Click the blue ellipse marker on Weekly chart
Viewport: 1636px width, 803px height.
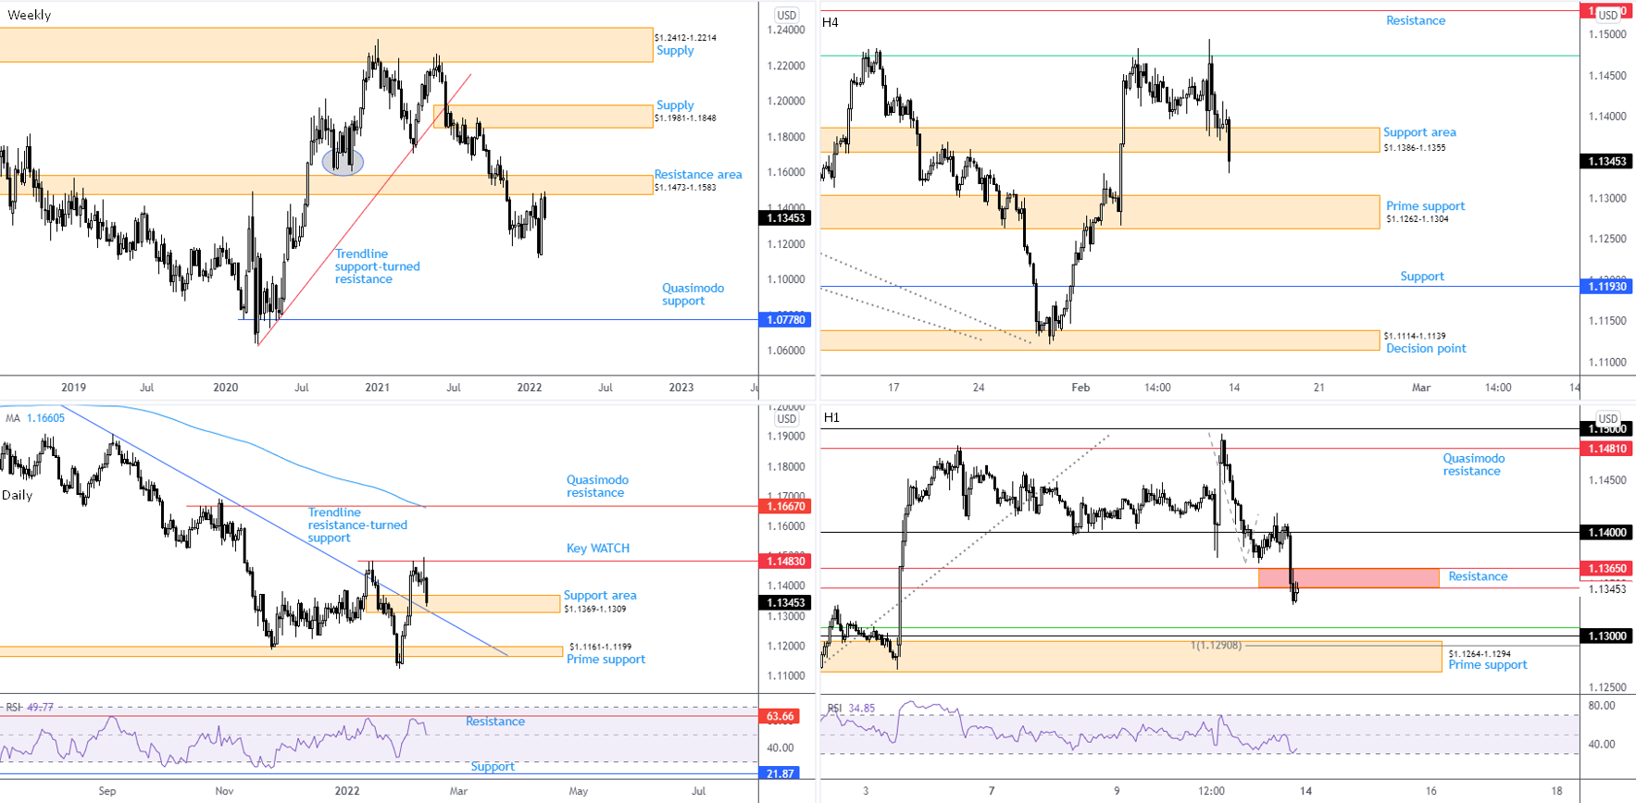click(343, 163)
